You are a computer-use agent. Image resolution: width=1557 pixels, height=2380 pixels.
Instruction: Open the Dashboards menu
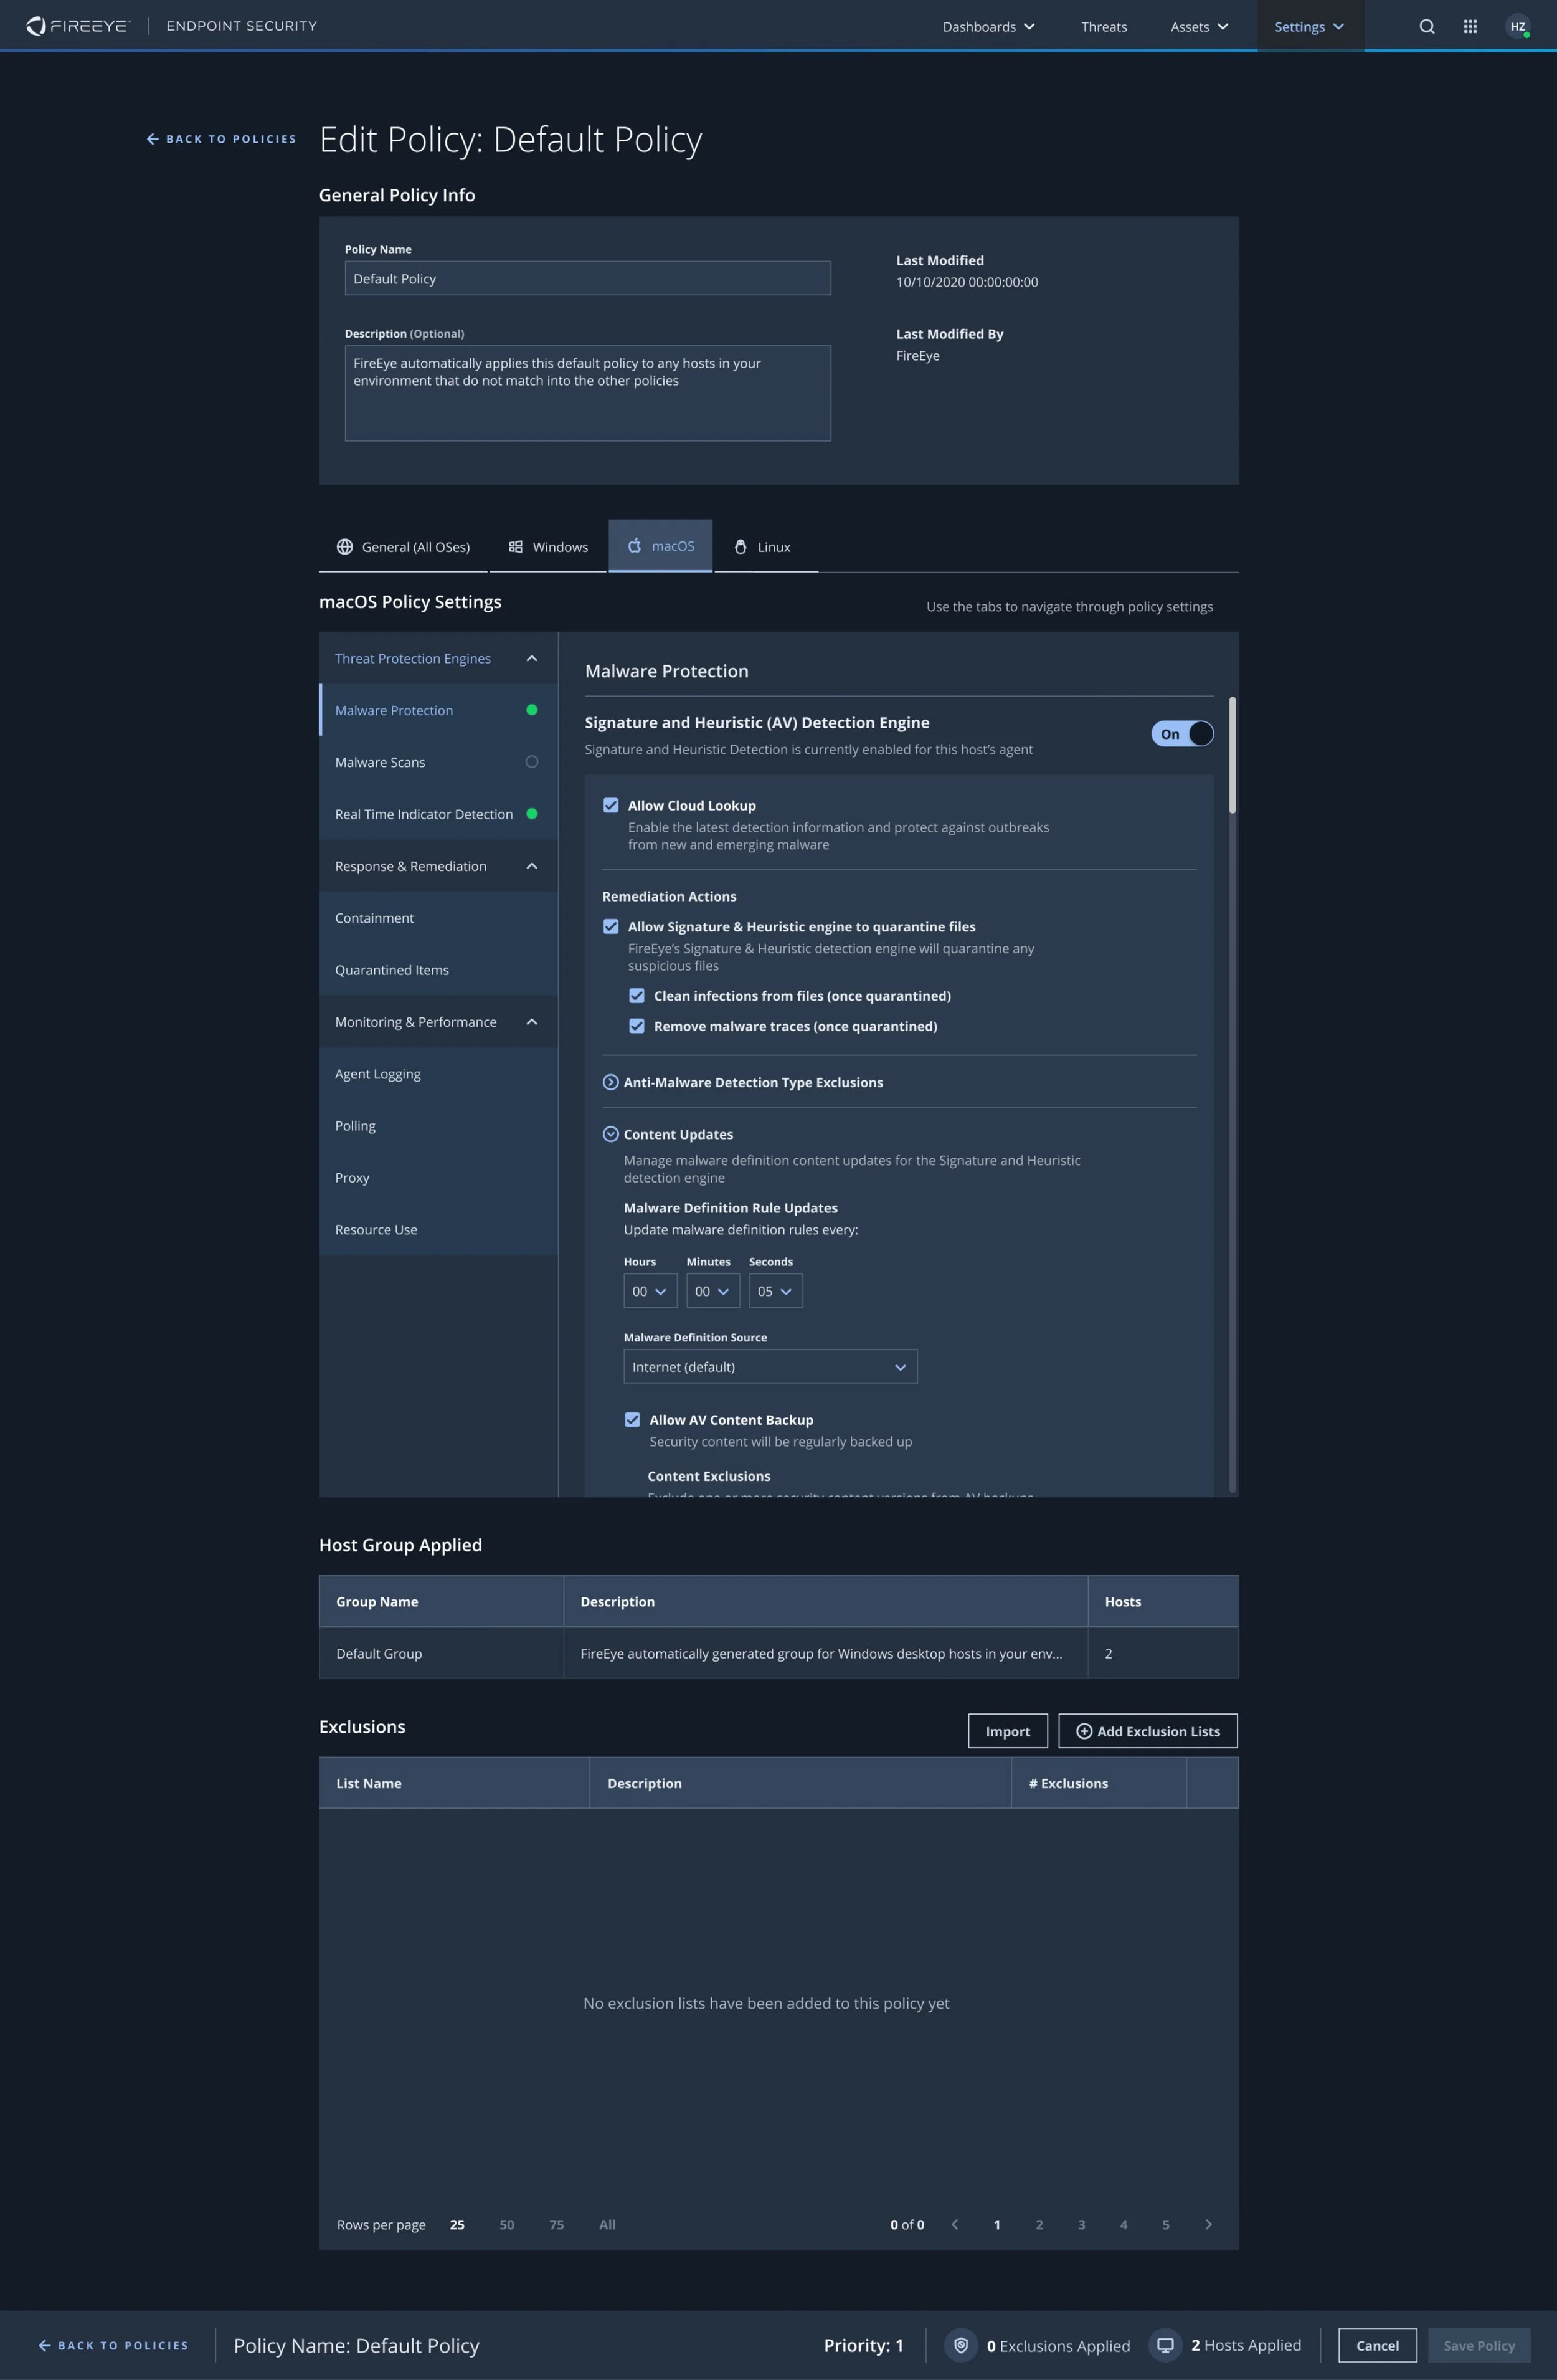coord(987,27)
